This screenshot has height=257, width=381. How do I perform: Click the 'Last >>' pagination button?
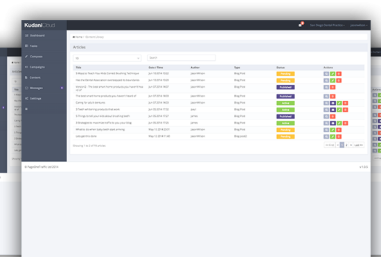click(x=358, y=145)
